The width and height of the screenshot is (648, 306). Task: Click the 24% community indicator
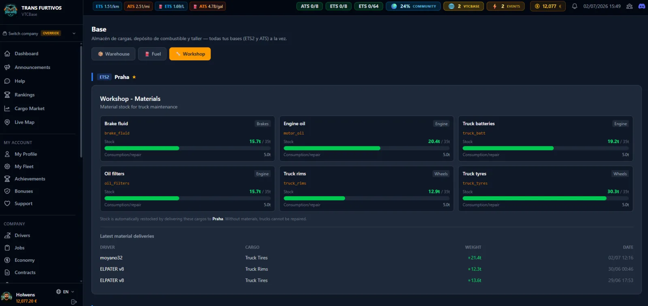413,6
